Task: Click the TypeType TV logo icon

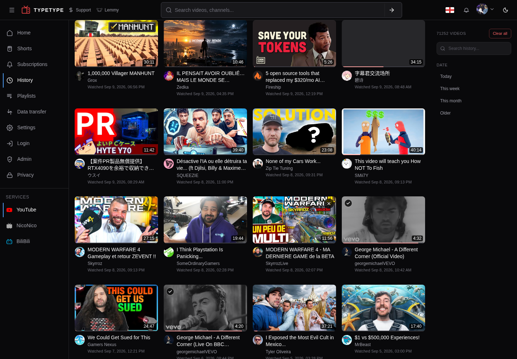Action: click(x=26, y=10)
